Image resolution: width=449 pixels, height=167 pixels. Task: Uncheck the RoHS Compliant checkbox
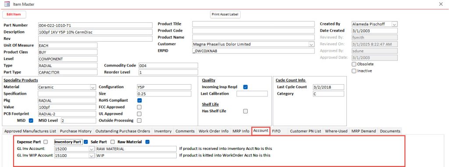tap(139, 100)
